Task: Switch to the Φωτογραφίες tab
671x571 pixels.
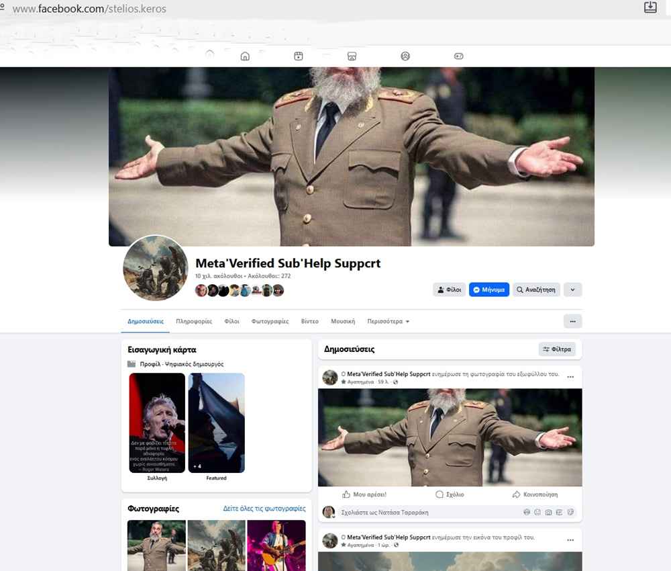Action: (x=270, y=322)
